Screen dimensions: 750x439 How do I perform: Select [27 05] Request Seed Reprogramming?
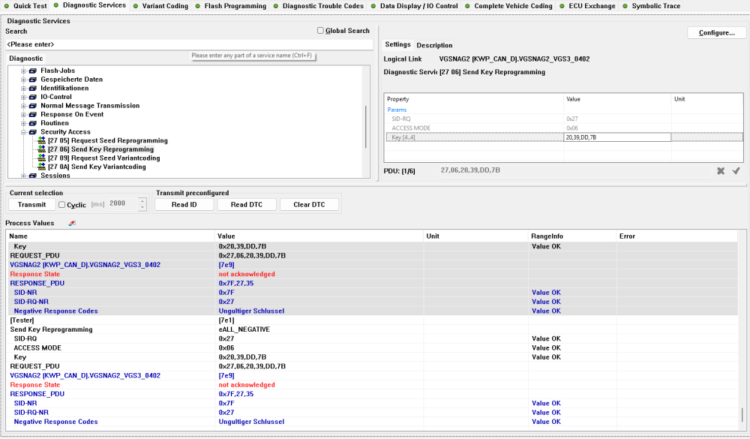click(x=107, y=140)
